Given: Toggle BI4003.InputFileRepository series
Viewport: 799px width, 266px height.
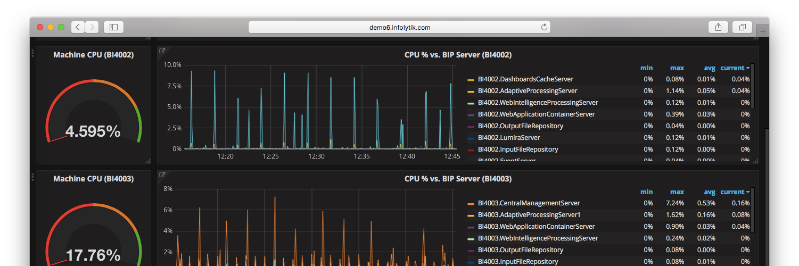Looking at the screenshot, I should [x=518, y=262].
